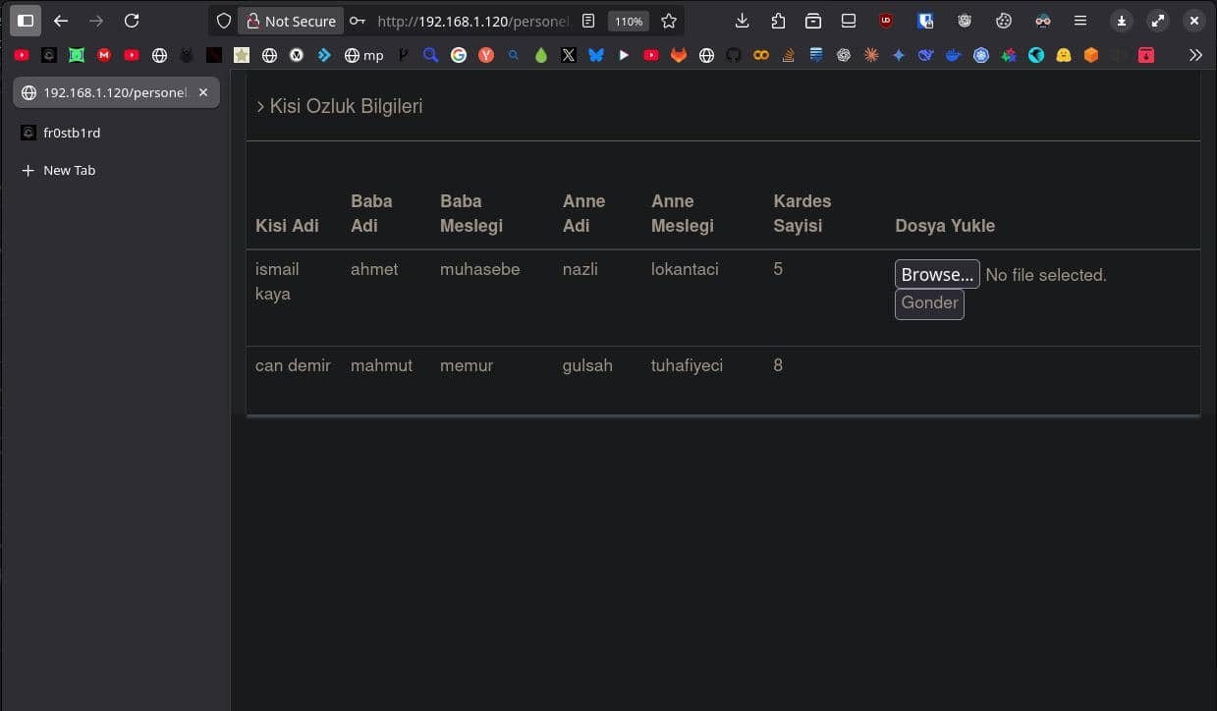
Task: Show more bookmarks via double chevron
Action: pyautogui.click(x=1195, y=56)
